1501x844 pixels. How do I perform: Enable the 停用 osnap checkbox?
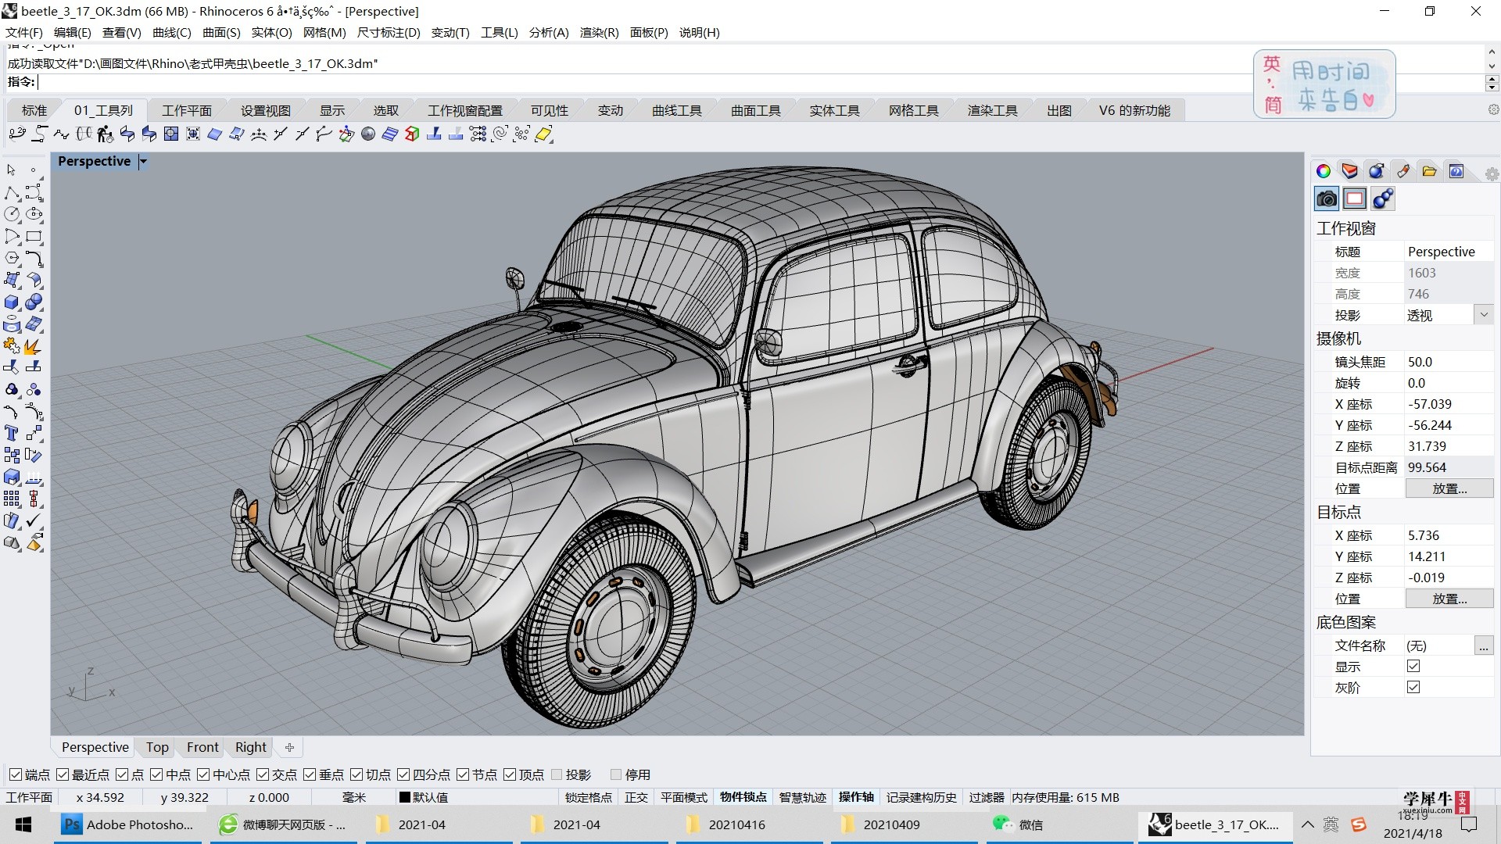pos(616,774)
